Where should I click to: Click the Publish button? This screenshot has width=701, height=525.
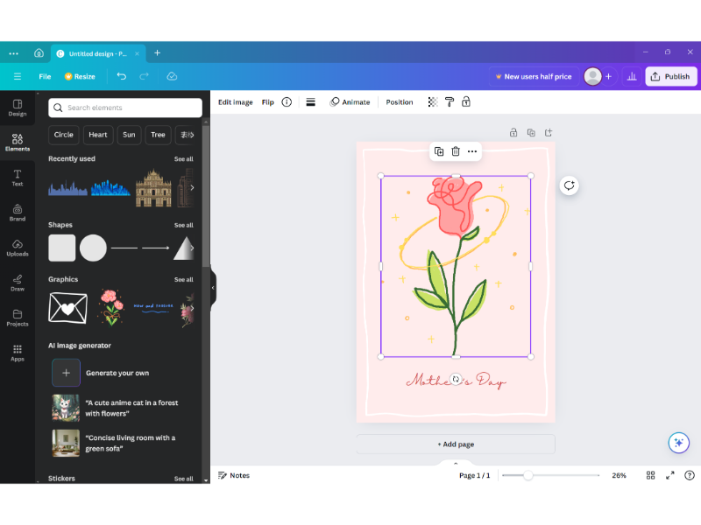point(671,77)
